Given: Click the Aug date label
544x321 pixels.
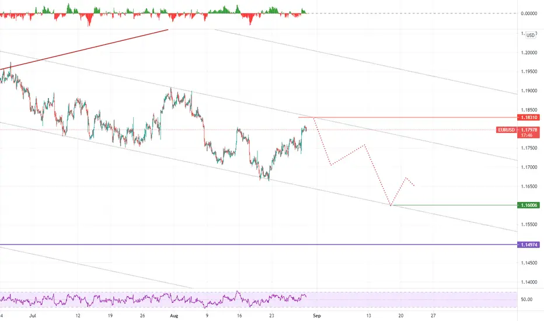Looking at the screenshot, I should (174, 316).
